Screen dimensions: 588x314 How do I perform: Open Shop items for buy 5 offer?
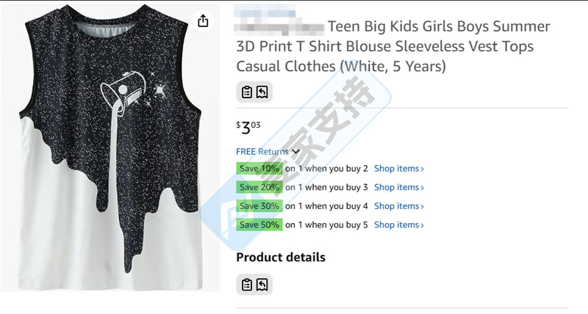click(x=399, y=225)
